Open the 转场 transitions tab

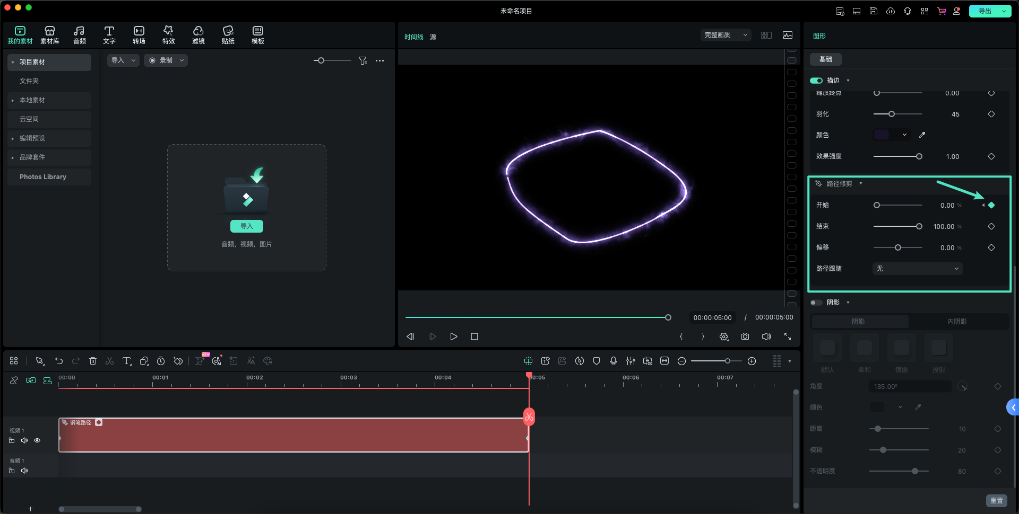tap(139, 34)
